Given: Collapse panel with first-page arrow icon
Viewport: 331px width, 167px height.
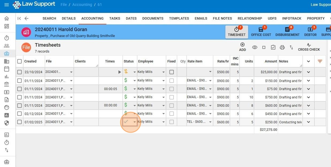Looking at the screenshot, I should point(19,18).
